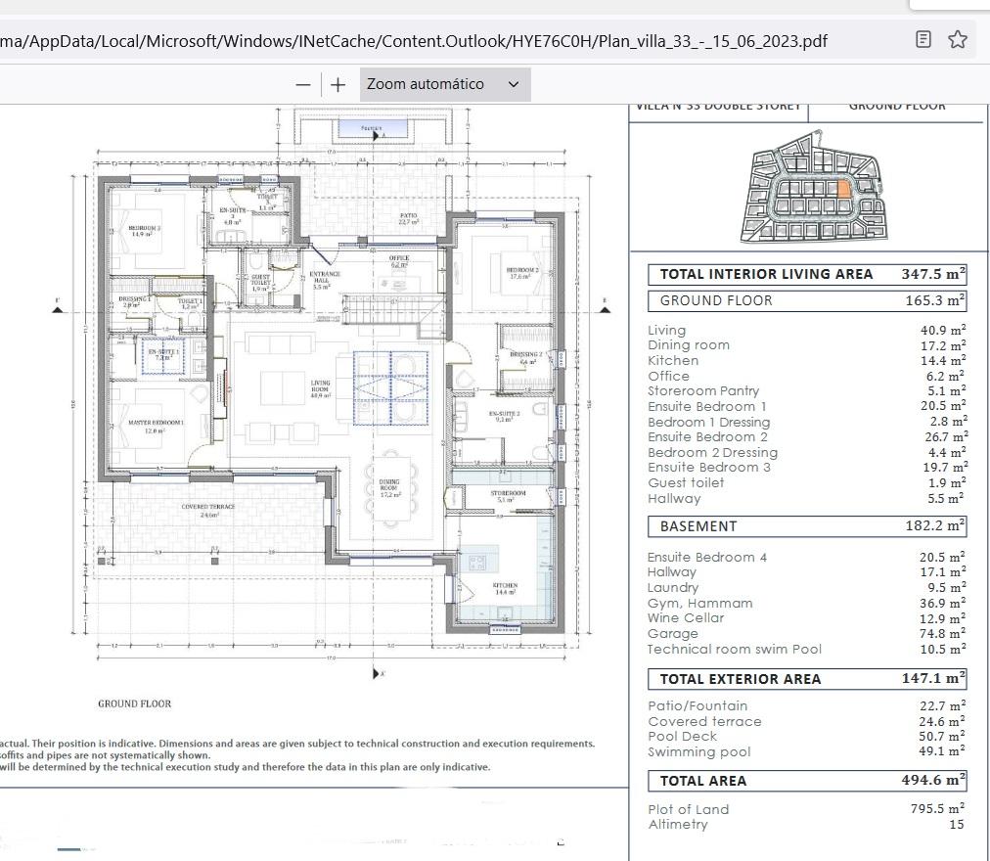Click the Basement section heading in table

(x=698, y=526)
